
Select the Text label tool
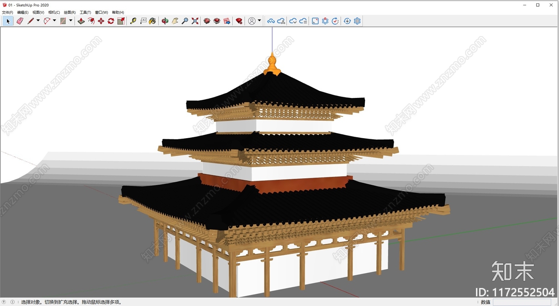click(143, 21)
